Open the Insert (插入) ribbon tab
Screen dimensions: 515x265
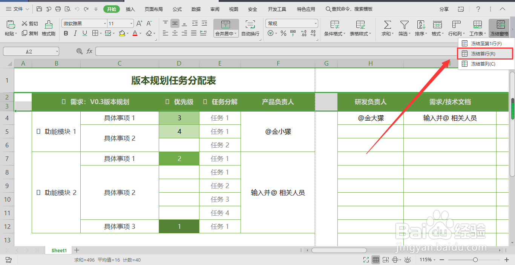130,9
